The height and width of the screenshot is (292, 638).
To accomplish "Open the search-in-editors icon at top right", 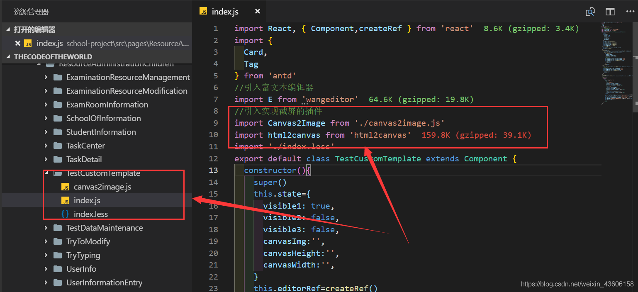I will [x=590, y=12].
